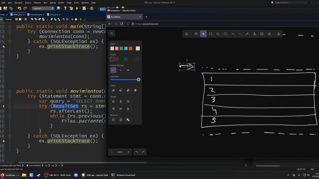Select thin stroke width option
Image resolution: width=319 pixels, height=179 pixels.
[113, 70]
